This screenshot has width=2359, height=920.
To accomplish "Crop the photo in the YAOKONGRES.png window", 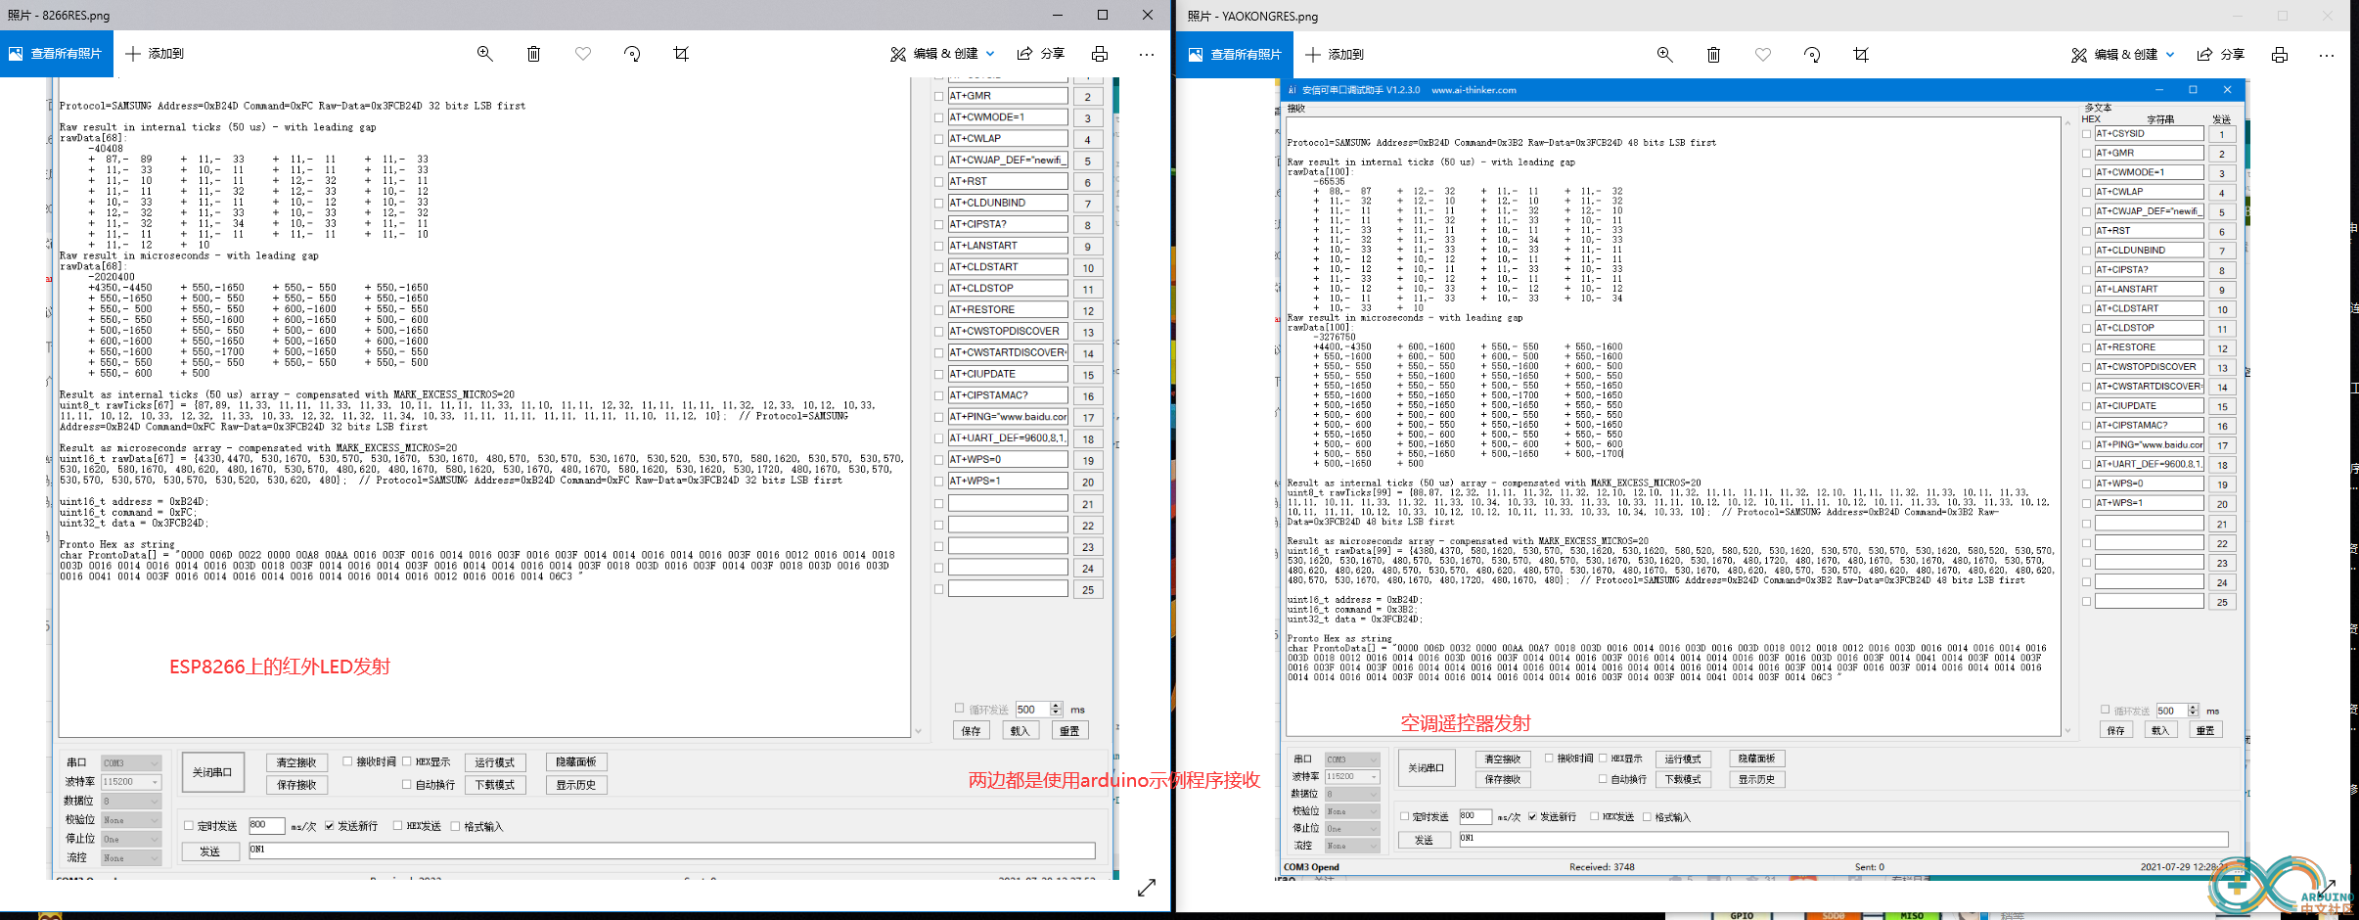I will (x=1861, y=55).
